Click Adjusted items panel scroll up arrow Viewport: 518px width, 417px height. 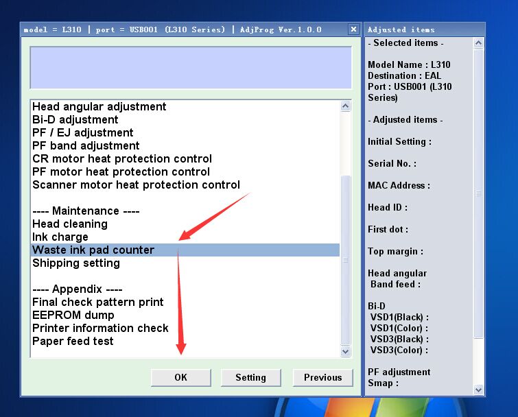(x=478, y=43)
